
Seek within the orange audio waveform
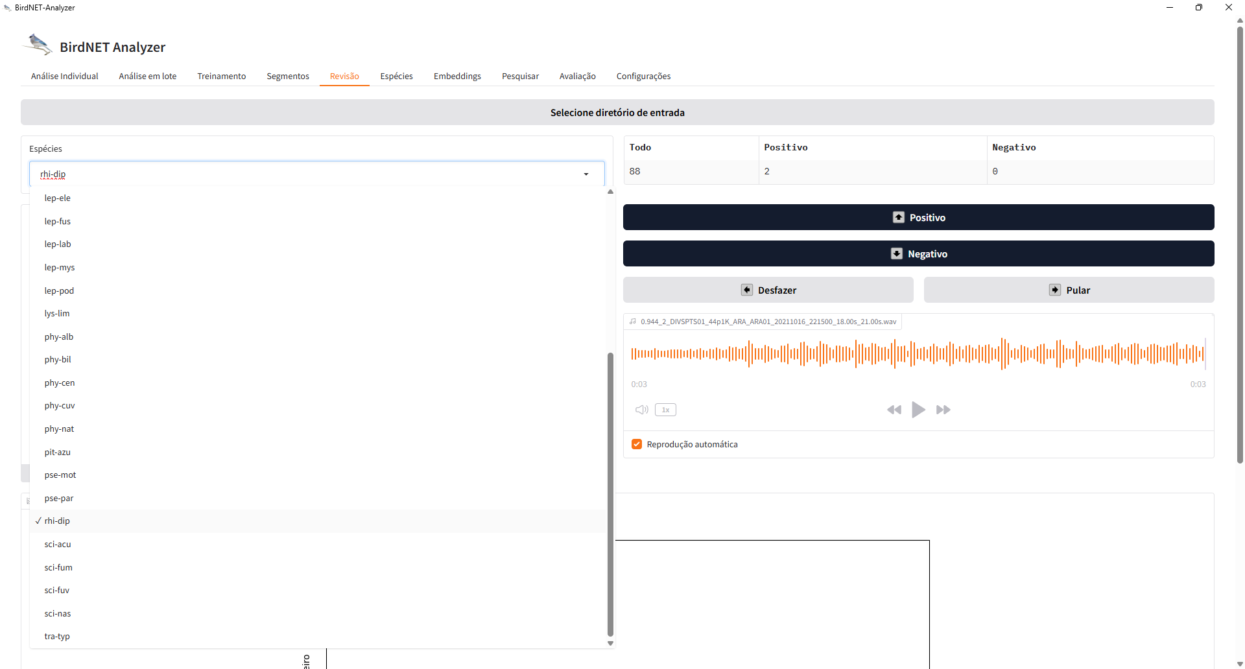pos(918,353)
